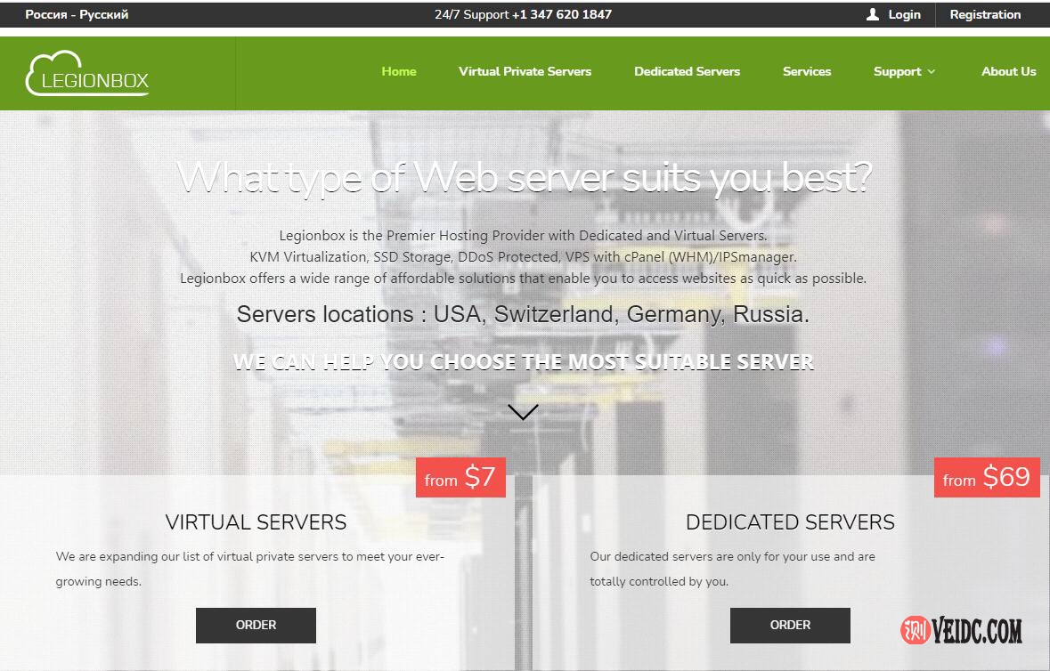Open the Home menu item
The width and height of the screenshot is (1050, 671).
coord(399,71)
